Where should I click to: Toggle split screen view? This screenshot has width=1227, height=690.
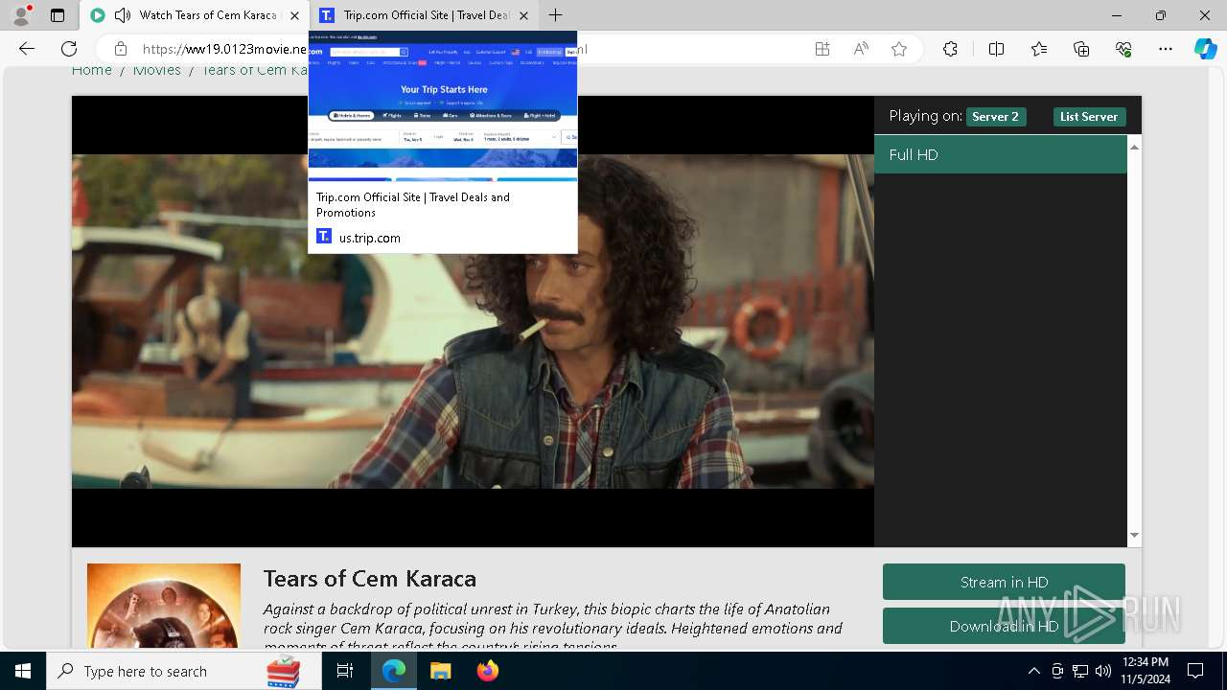click(996, 49)
